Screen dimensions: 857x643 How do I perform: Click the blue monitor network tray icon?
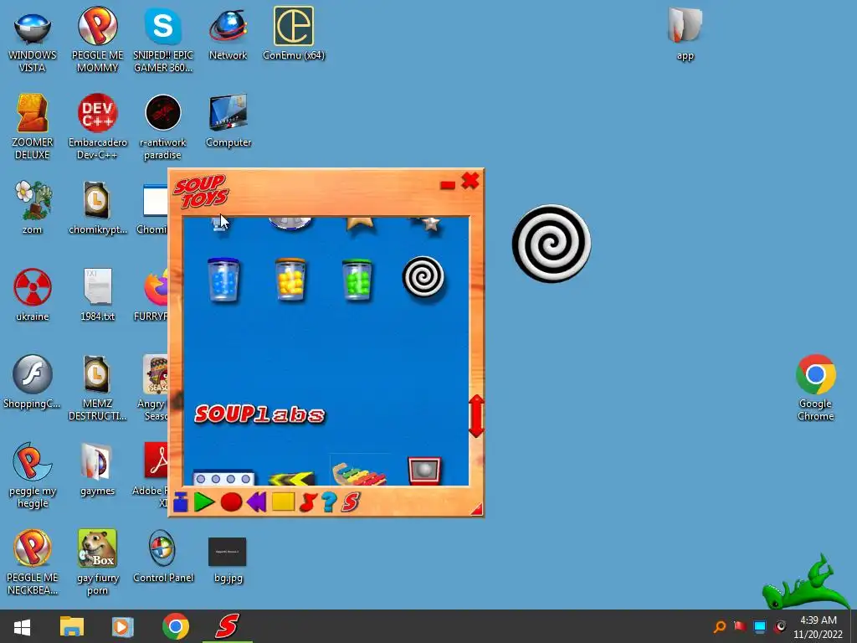[x=760, y=626]
